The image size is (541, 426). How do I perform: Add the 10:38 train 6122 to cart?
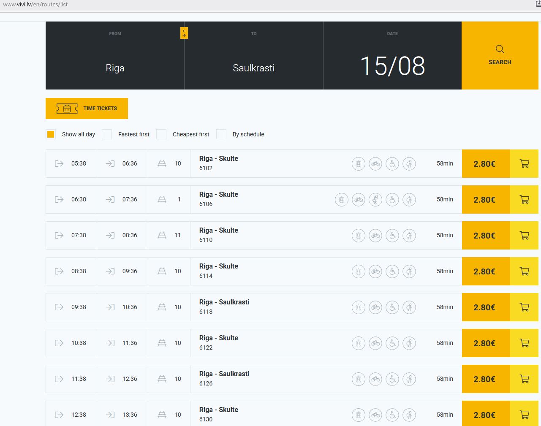[x=524, y=343]
